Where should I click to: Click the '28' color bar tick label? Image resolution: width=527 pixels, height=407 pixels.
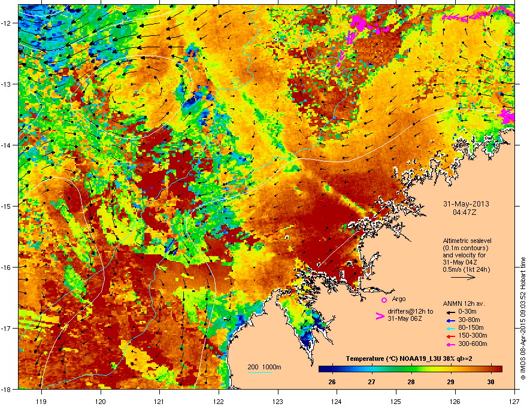click(411, 382)
